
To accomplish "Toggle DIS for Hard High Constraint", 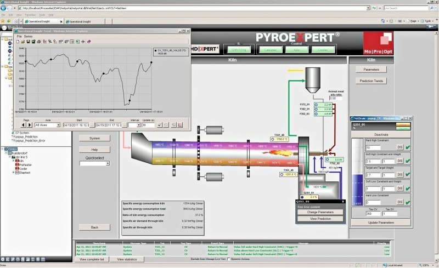I will (x=400, y=147).
